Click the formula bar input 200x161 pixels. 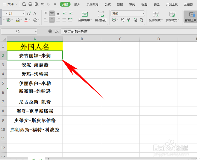(129, 32)
